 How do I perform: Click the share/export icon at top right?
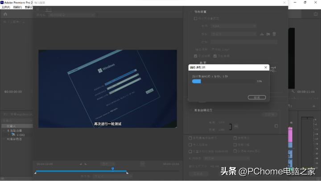pyautogui.click(x=316, y=14)
